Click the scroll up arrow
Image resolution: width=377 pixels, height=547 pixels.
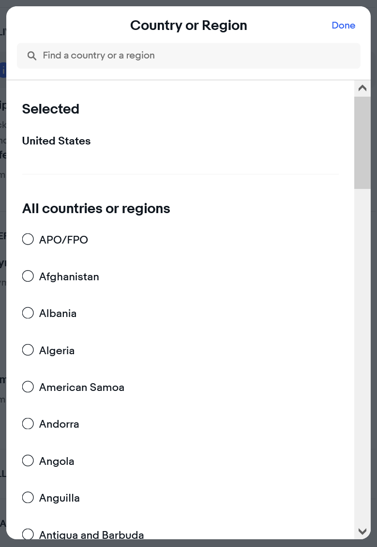pyautogui.click(x=362, y=88)
